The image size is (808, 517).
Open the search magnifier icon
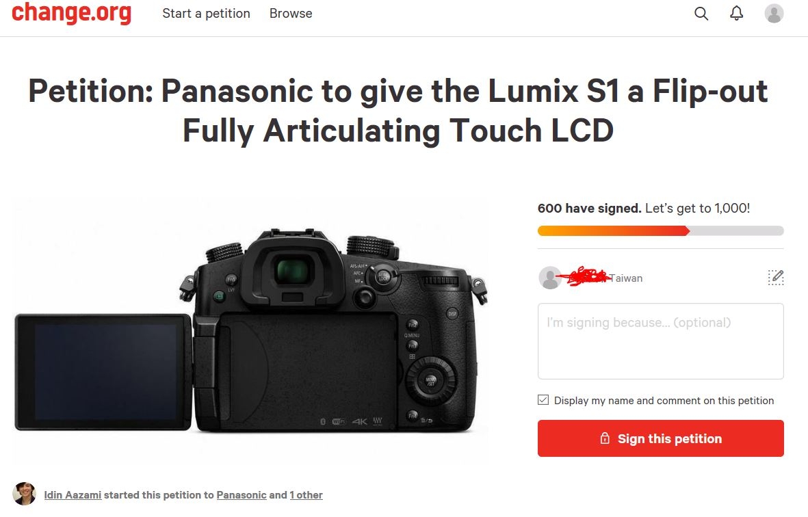point(701,14)
